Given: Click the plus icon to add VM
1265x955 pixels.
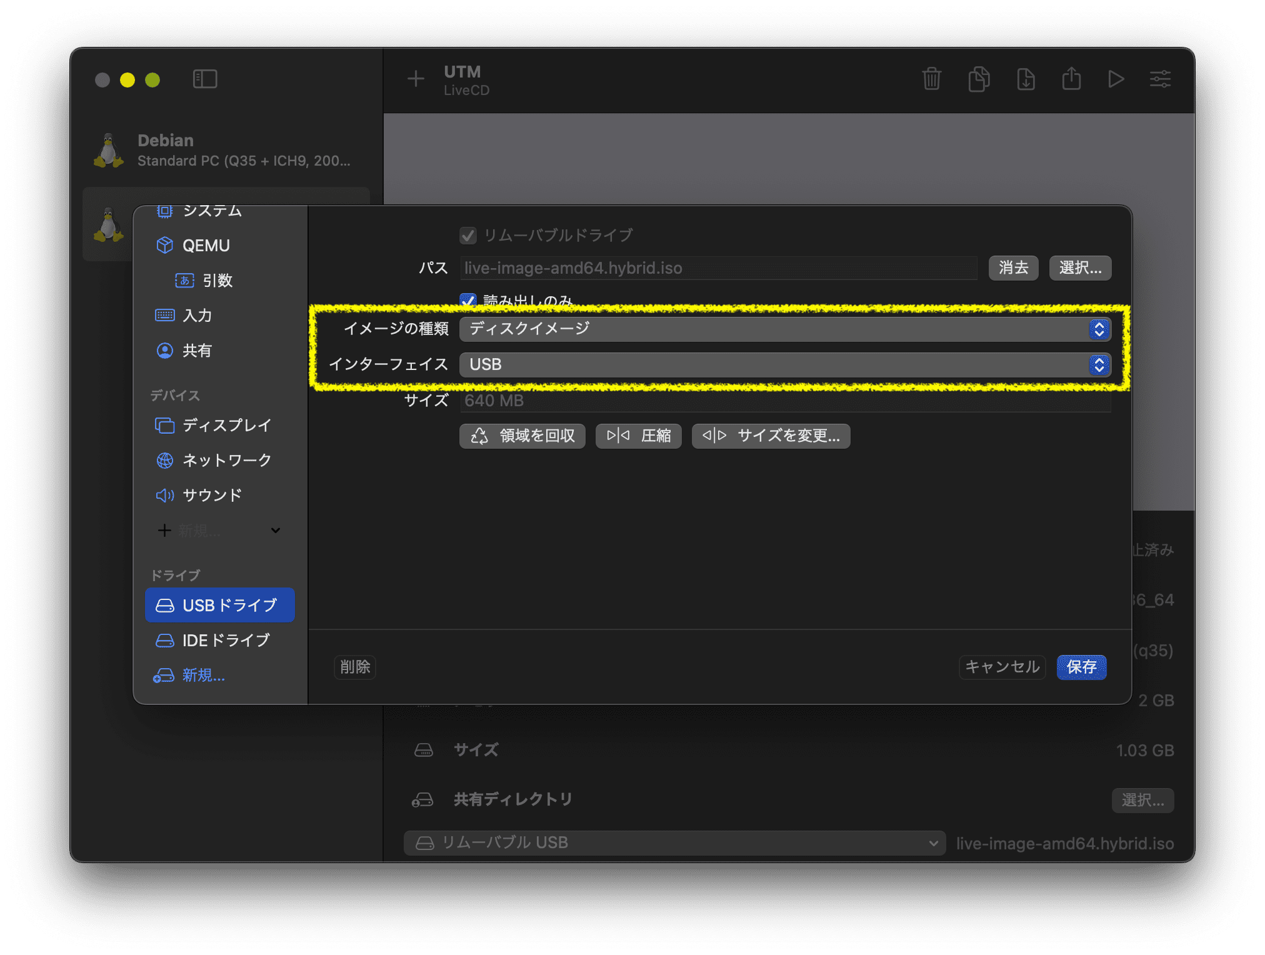Looking at the screenshot, I should point(416,79).
